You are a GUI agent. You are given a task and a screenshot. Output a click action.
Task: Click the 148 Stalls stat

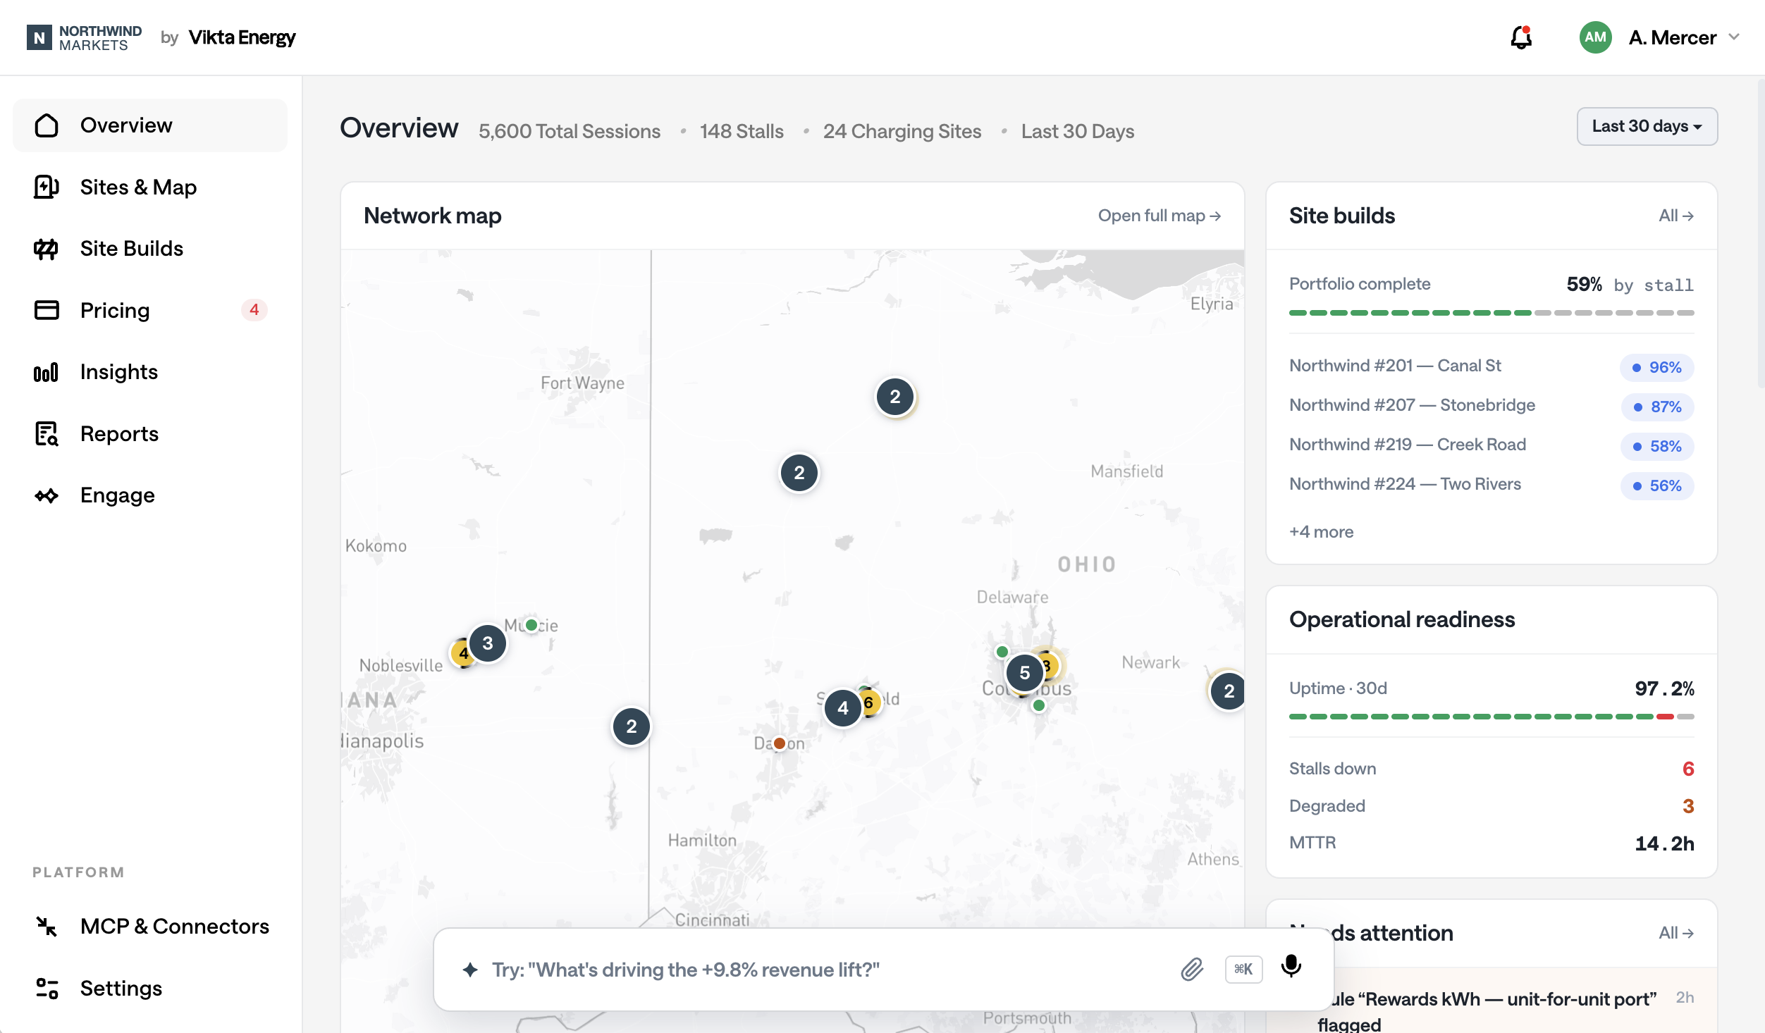742,131
